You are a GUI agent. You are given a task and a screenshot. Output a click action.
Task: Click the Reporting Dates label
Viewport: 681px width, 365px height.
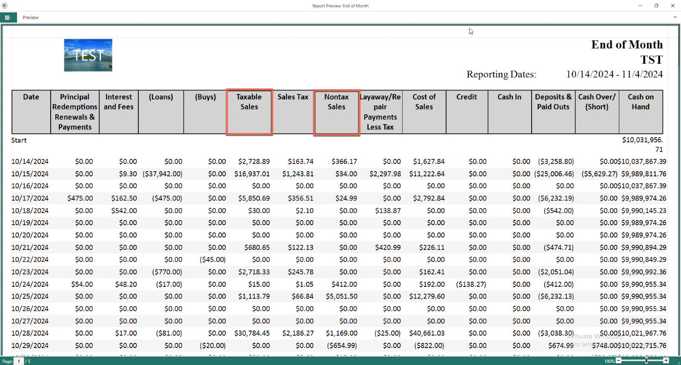click(x=501, y=74)
